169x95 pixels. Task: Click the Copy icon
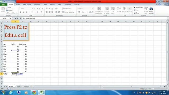tap(7, 10)
